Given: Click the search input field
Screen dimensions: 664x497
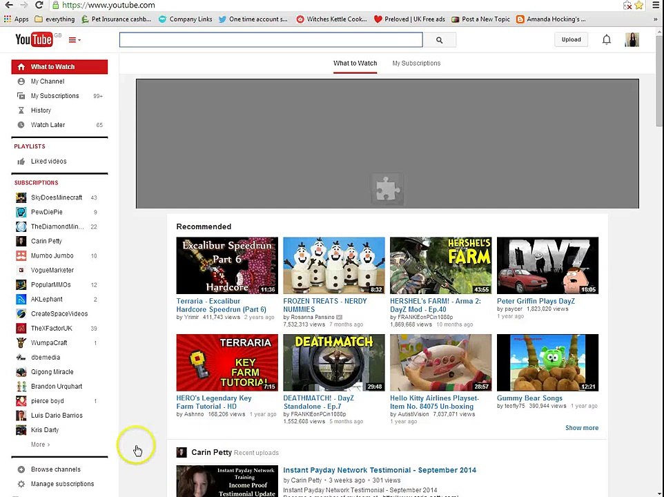Looking at the screenshot, I should tap(271, 40).
